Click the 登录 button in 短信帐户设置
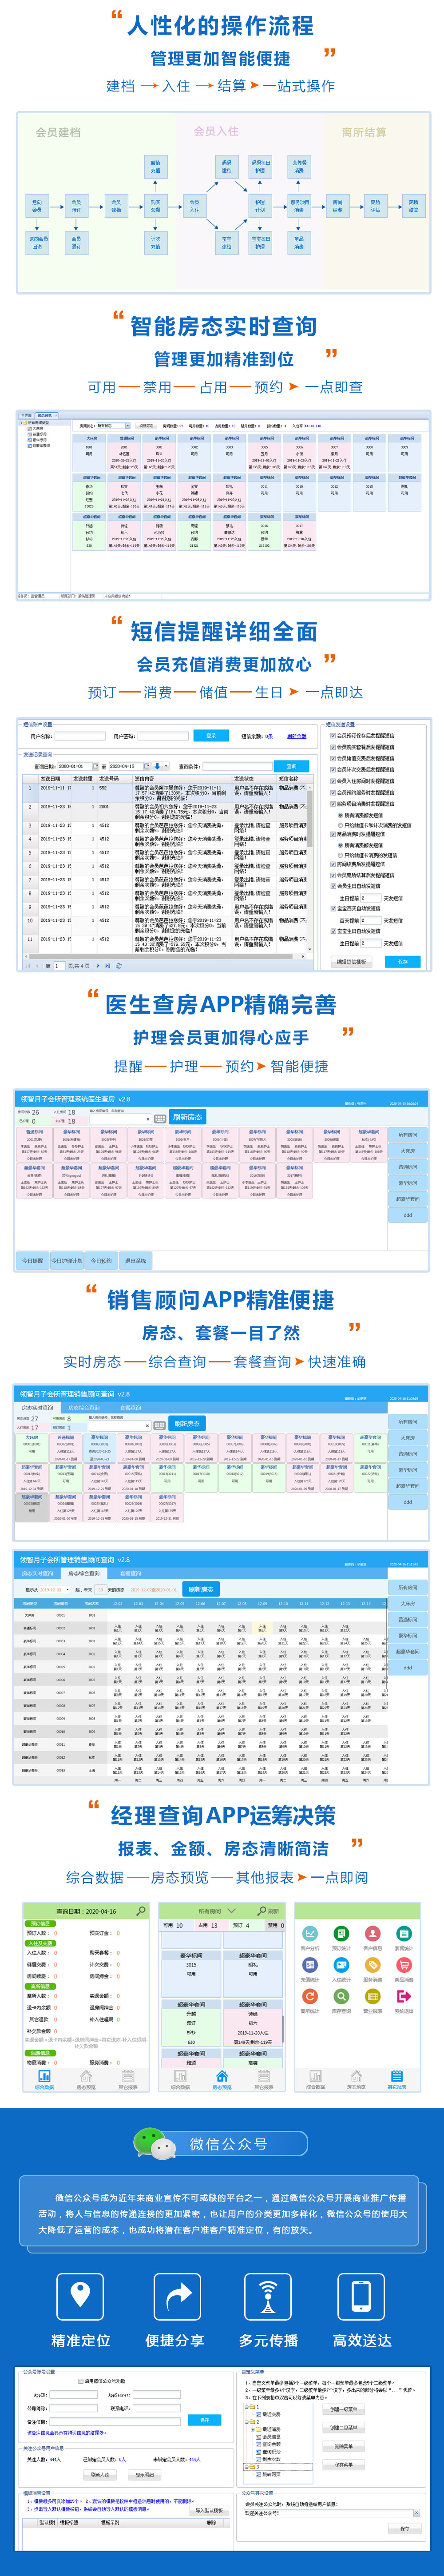The width and height of the screenshot is (444, 2576). (211, 735)
